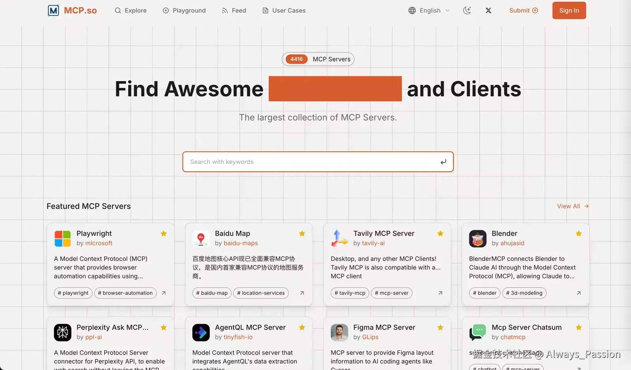Click the Playwright Microsoft logo icon

[63, 239]
